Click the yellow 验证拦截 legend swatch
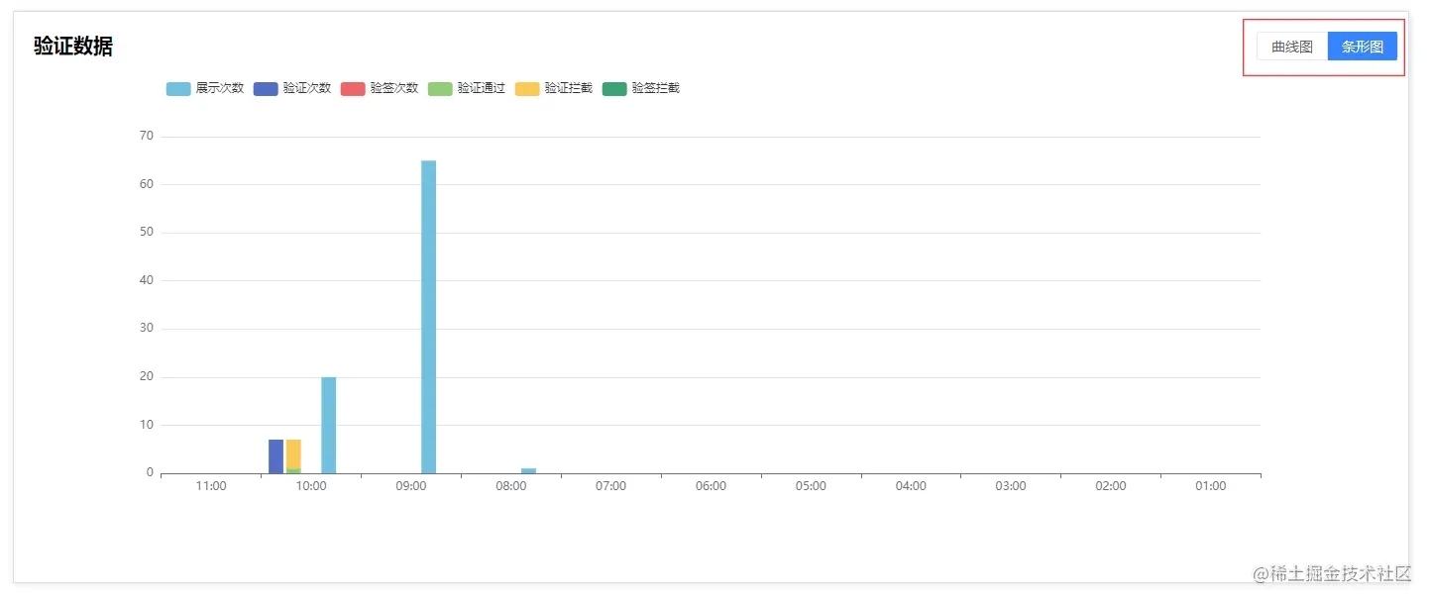The width and height of the screenshot is (1430, 602). [x=527, y=89]
